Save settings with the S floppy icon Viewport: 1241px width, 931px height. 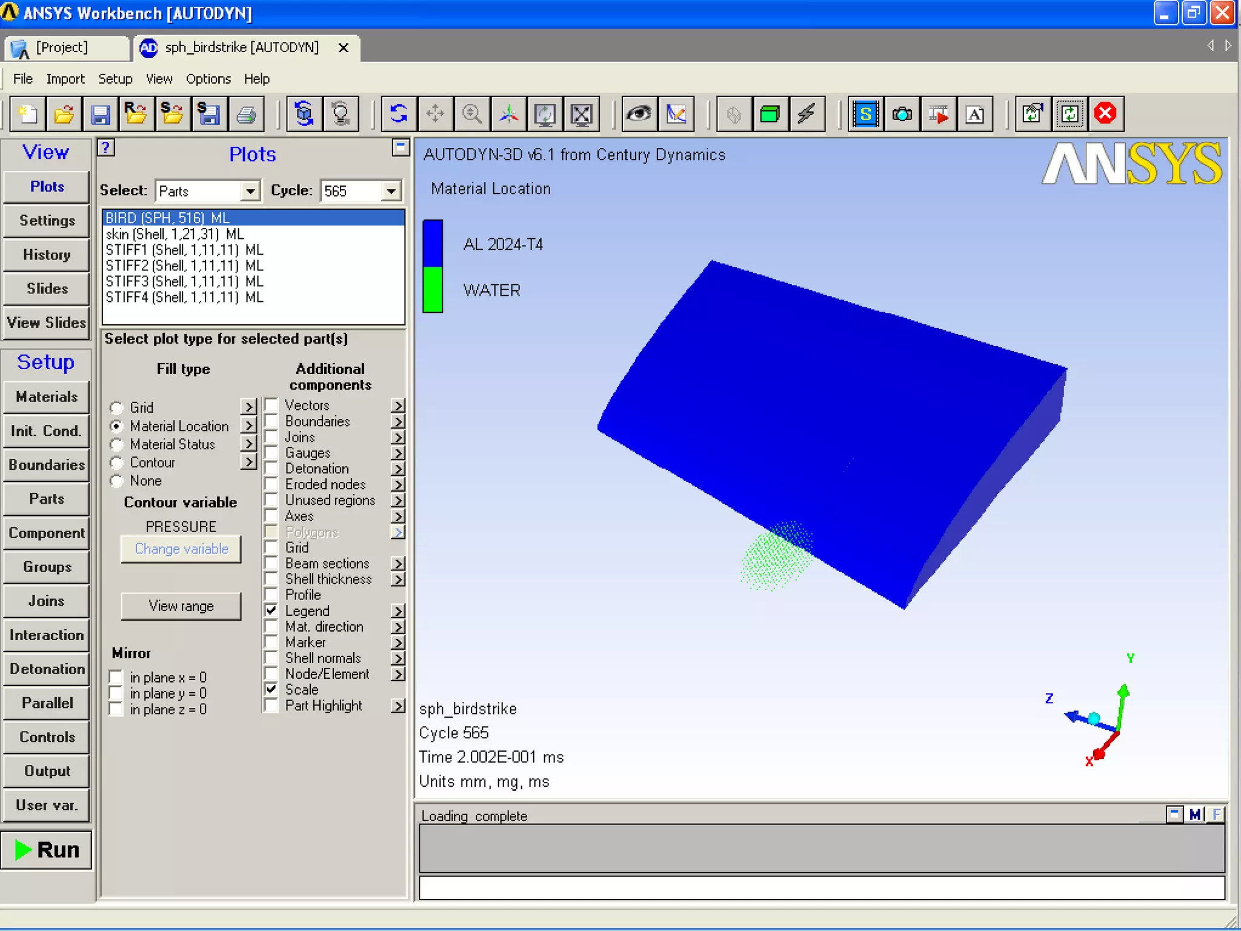(209, 114)
